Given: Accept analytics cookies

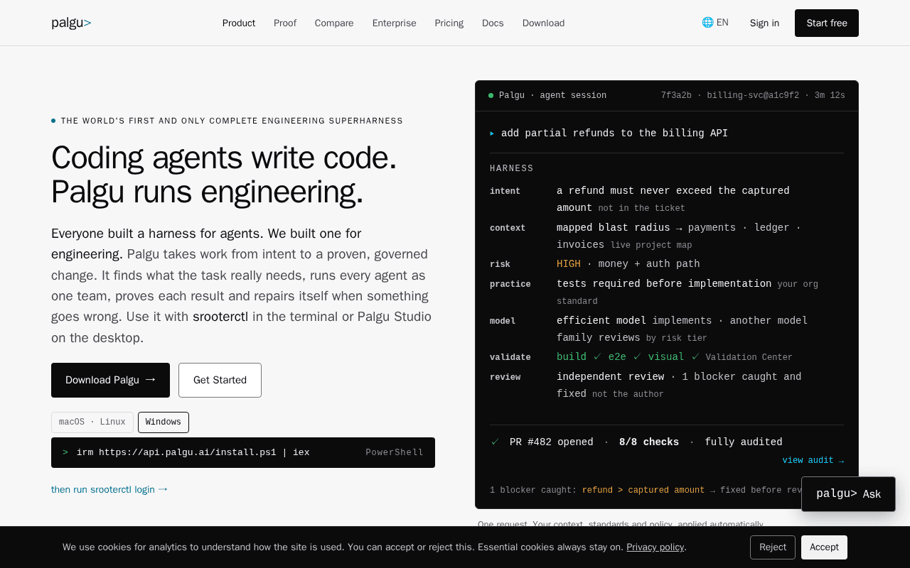Looking at the screenshot, I should pyautogui.click(x=824, y=547).
